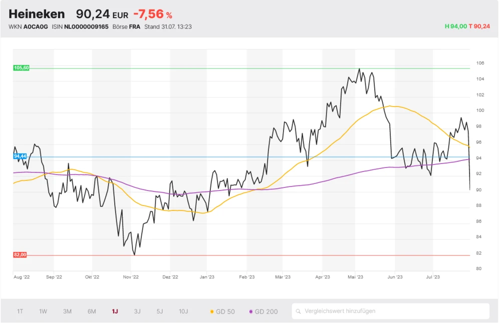501x324 pixels.
Task: Select the active 1J range
Action: tap(115, 311)
